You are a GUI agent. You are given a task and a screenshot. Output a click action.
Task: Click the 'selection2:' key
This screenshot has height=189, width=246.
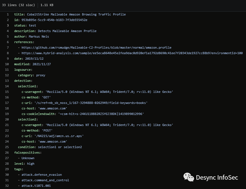point(28,119)
